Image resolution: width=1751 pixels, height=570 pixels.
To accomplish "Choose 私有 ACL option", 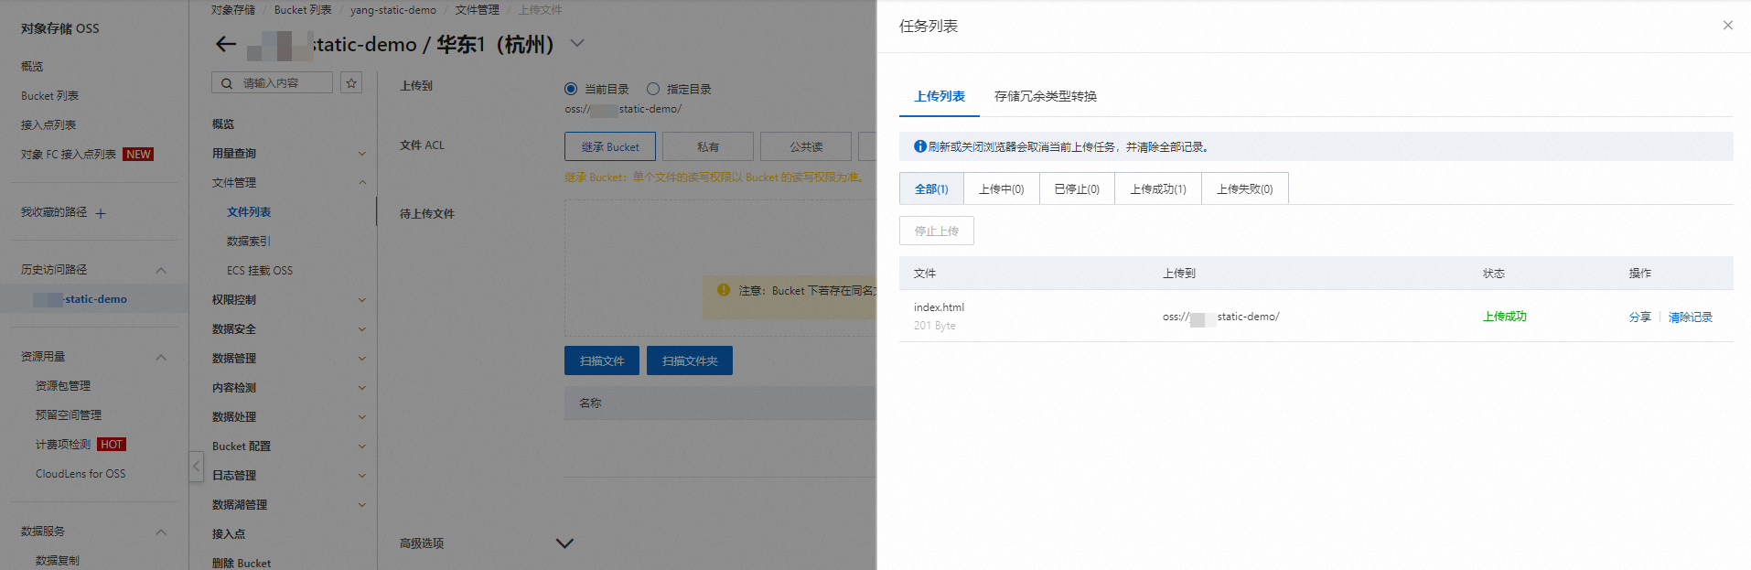I will click(x=708, y=146).
